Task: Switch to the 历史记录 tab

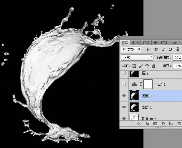Action: (161, 43)
